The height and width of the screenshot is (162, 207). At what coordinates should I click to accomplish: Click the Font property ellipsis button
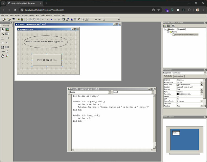point(202,92)
